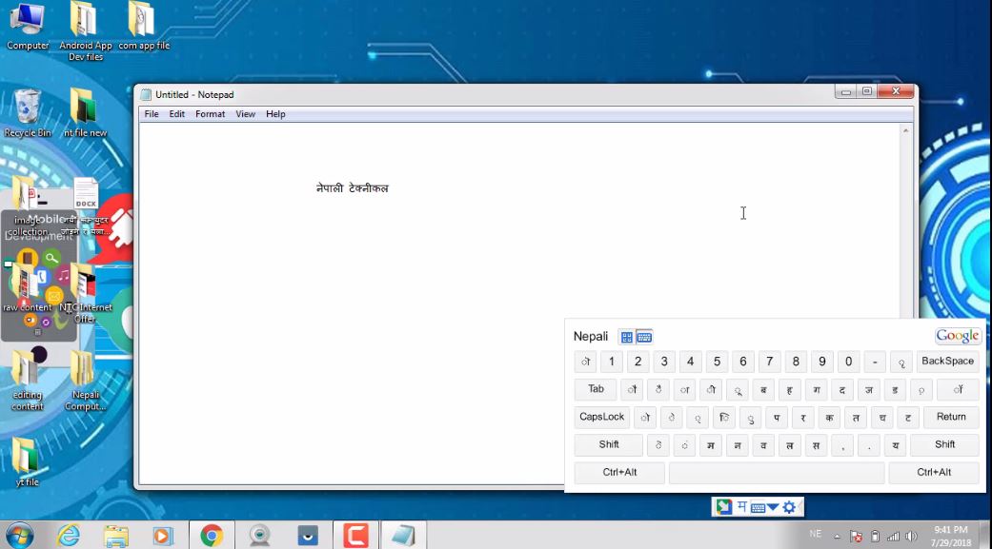
Task: Open network signal tray icon
Action: [x=893, y=537]
